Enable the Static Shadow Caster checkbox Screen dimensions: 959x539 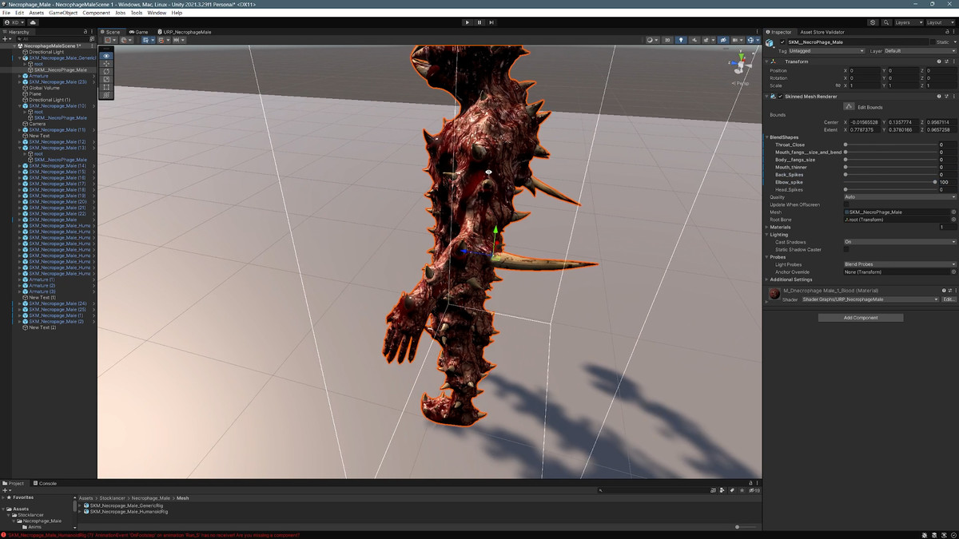tap(847, 249)
